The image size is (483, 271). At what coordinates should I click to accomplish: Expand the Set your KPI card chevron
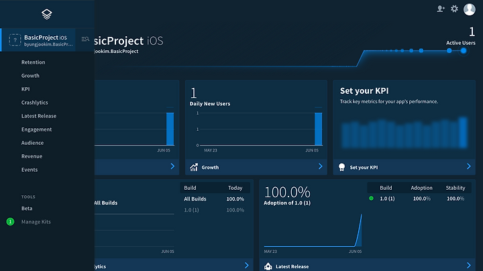click(468, 166)
